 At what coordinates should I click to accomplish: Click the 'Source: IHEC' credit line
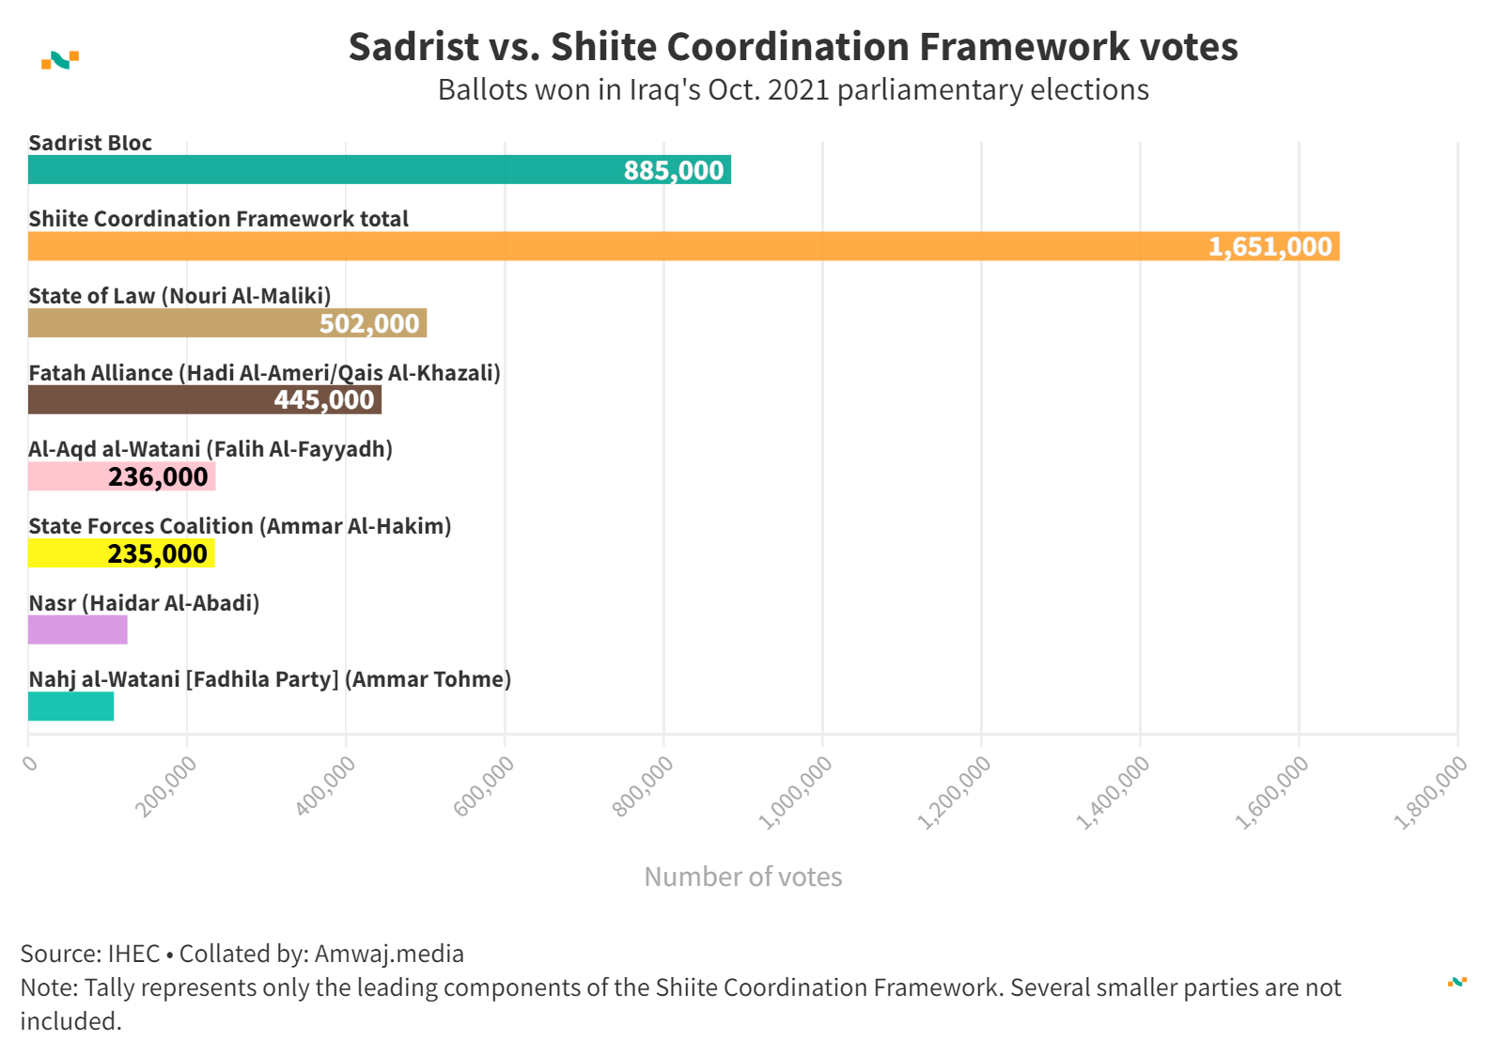[242, 954]
